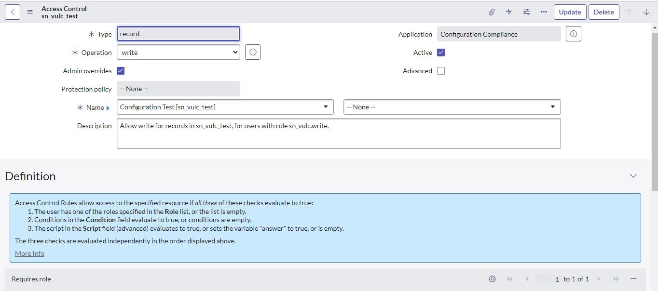The width and height of the screenshot is (658, 291).
Task: Go to next page of Requires role
Action: tap(599, 279)
